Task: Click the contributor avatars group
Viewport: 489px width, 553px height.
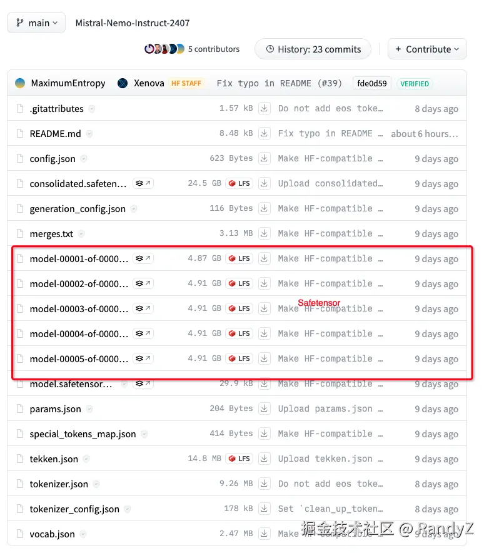Action: click(x=164, y=49)
